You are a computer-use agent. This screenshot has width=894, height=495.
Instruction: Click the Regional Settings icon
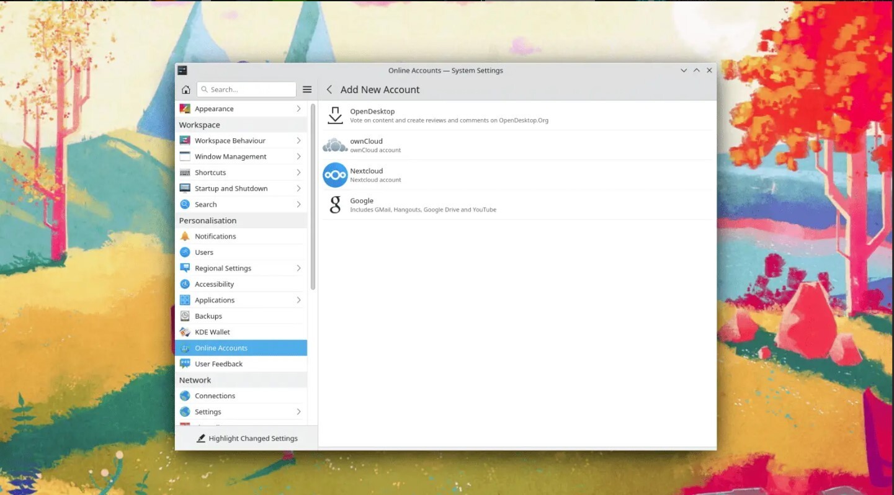(x=185, y=268)
